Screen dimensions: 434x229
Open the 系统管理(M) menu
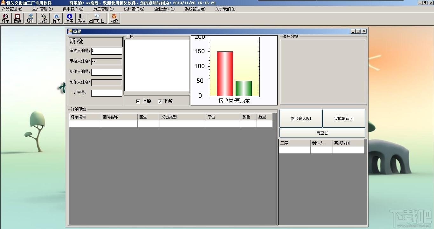(195, 9)
